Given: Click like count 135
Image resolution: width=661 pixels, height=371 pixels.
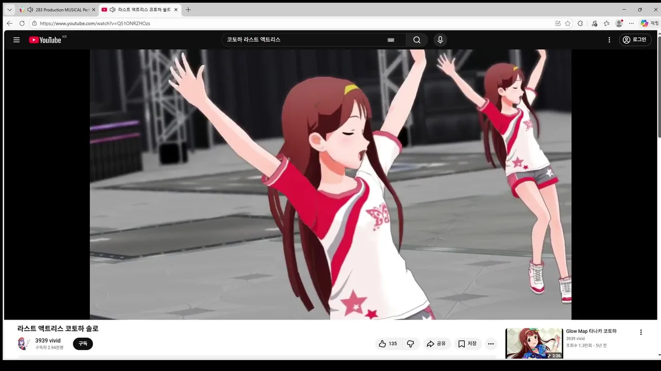Looking at the screenshot, I should point(393,344).
